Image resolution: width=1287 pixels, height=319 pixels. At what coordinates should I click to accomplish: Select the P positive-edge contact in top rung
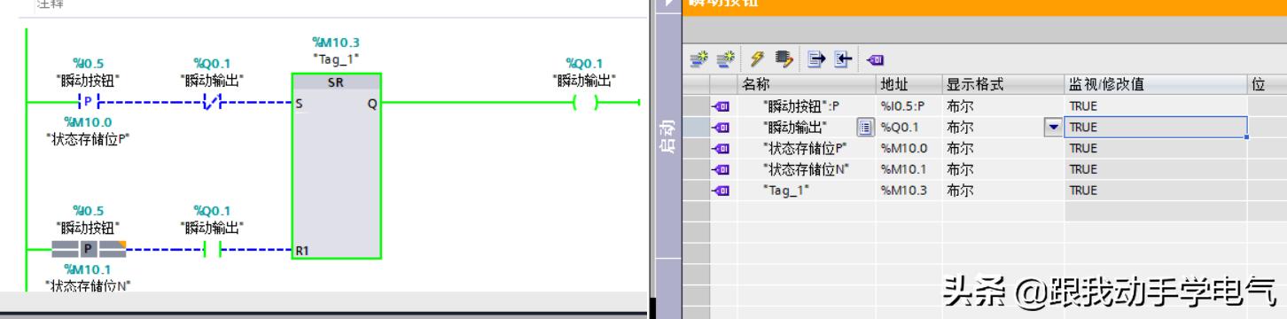coord(87,103)
